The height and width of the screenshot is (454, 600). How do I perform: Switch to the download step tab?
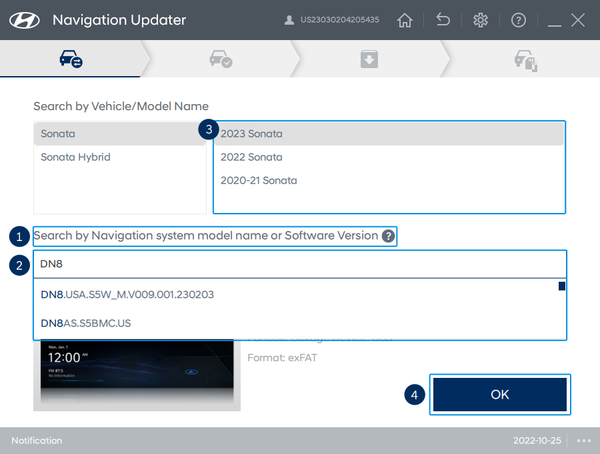369,60
